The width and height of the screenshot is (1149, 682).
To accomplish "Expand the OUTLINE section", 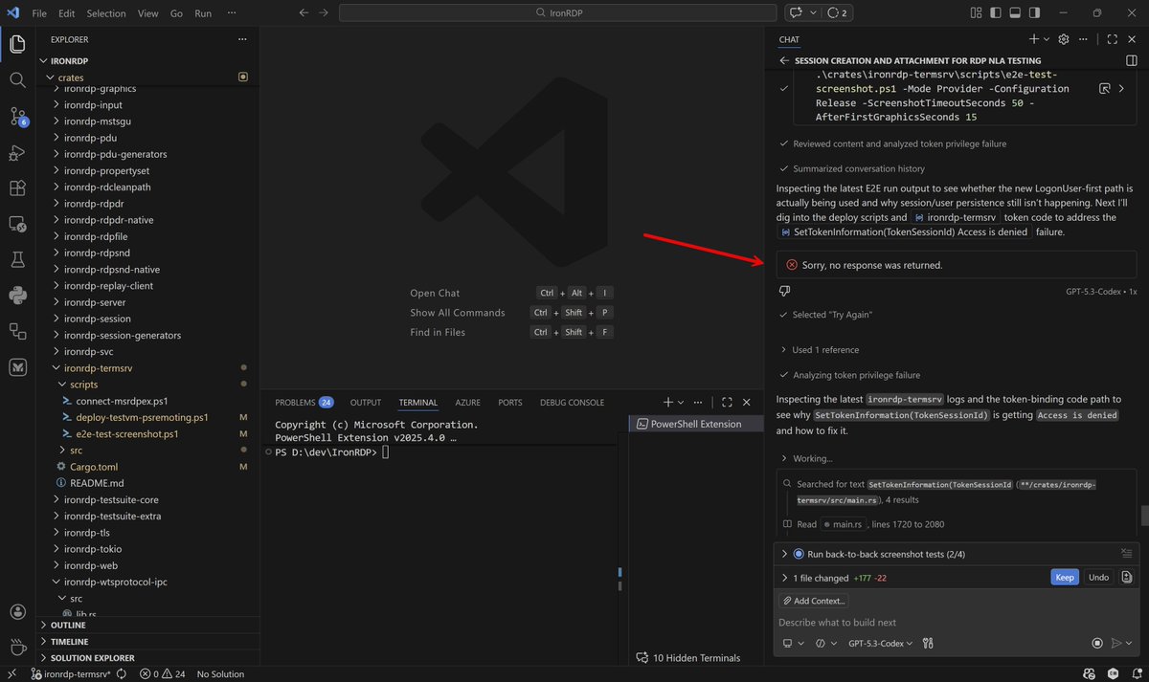I will [148, 625].
